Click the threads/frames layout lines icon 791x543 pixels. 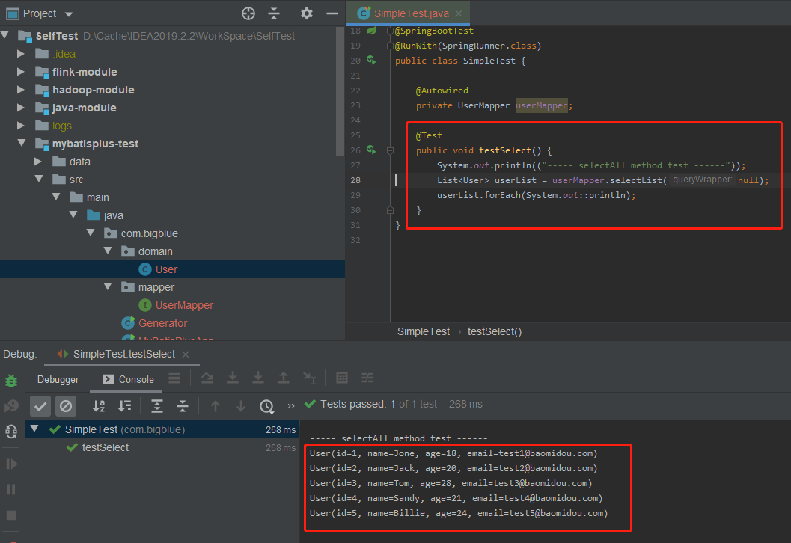tap(174, 378)
